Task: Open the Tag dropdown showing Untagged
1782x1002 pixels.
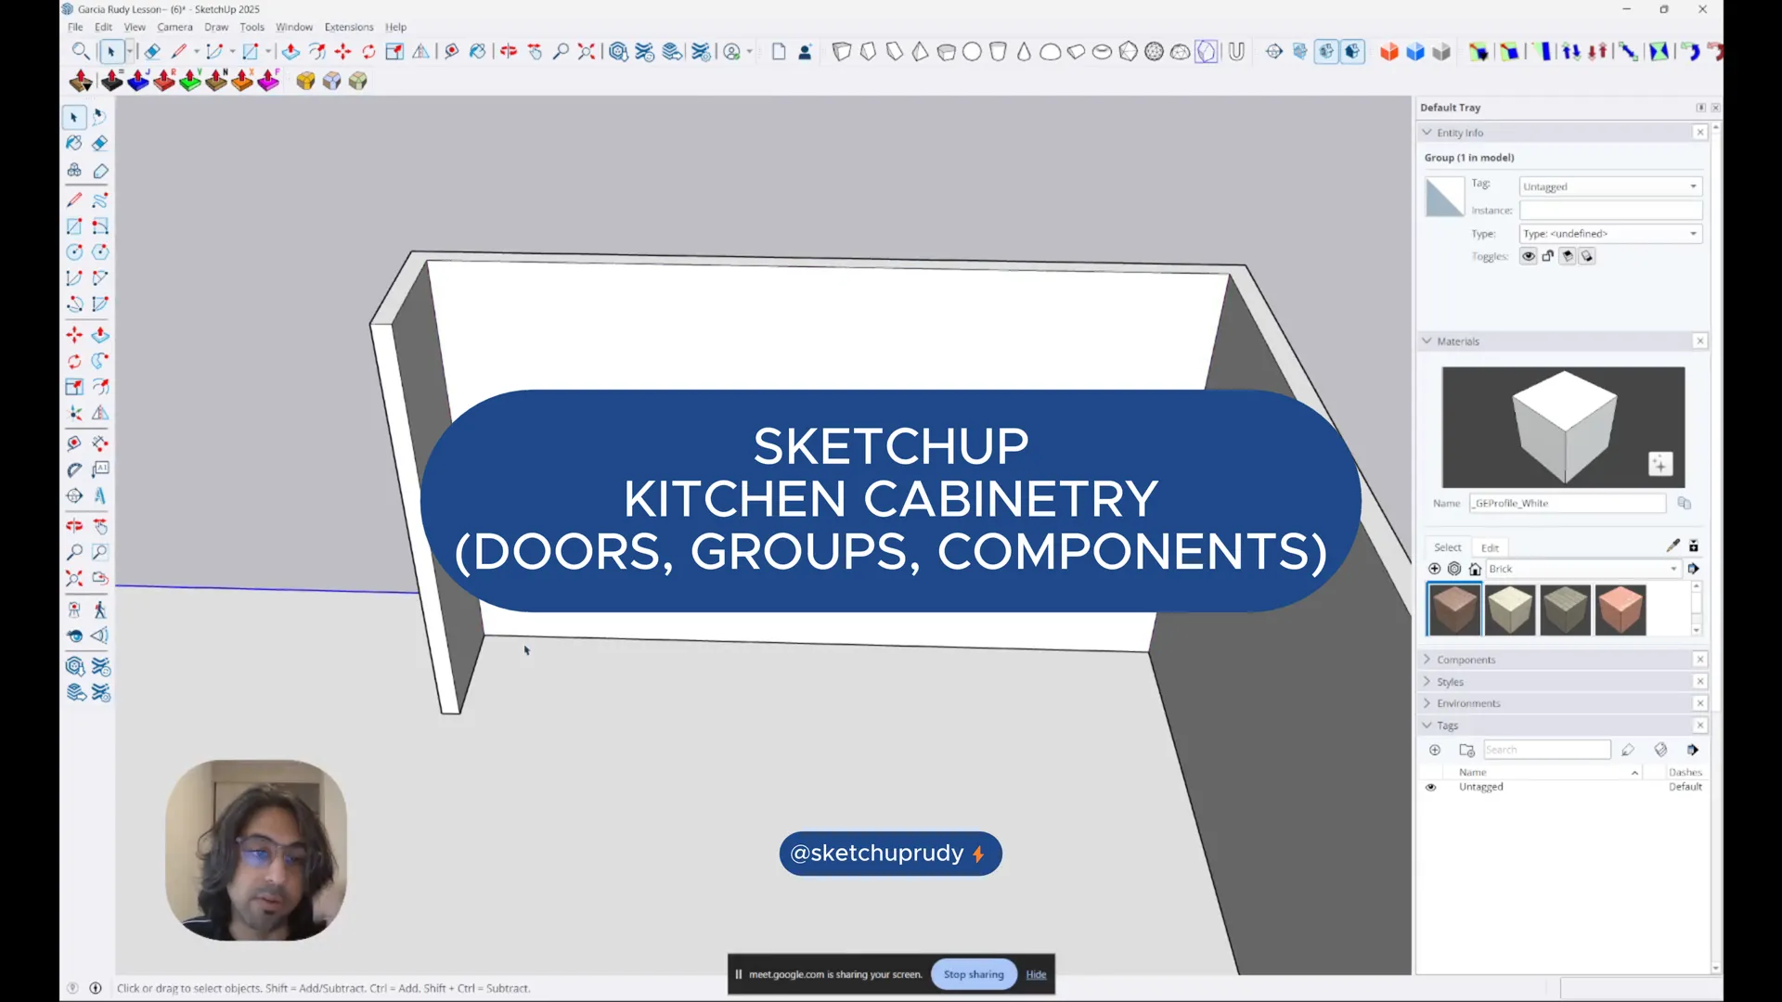Action: pos(1609,186)
